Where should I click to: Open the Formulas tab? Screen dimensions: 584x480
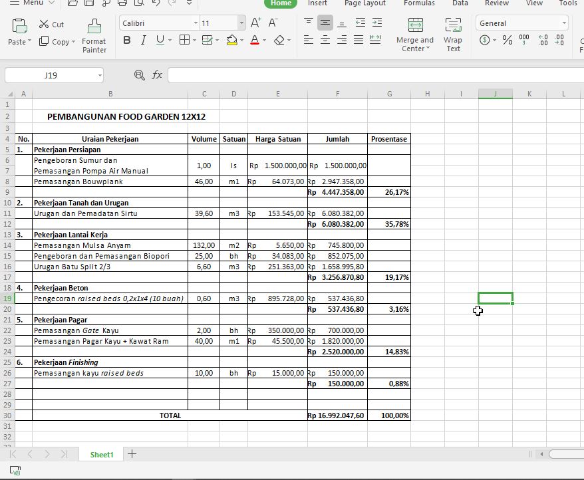[419, 3]
